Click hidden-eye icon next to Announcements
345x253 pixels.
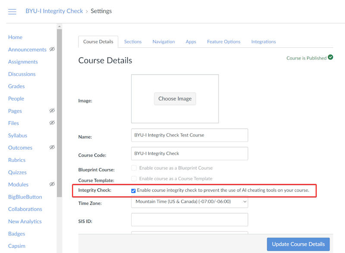pos(52,49)
